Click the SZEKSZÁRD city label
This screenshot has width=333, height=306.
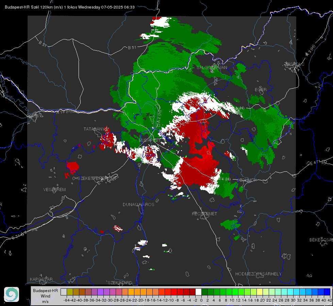(x=120, y=283)
